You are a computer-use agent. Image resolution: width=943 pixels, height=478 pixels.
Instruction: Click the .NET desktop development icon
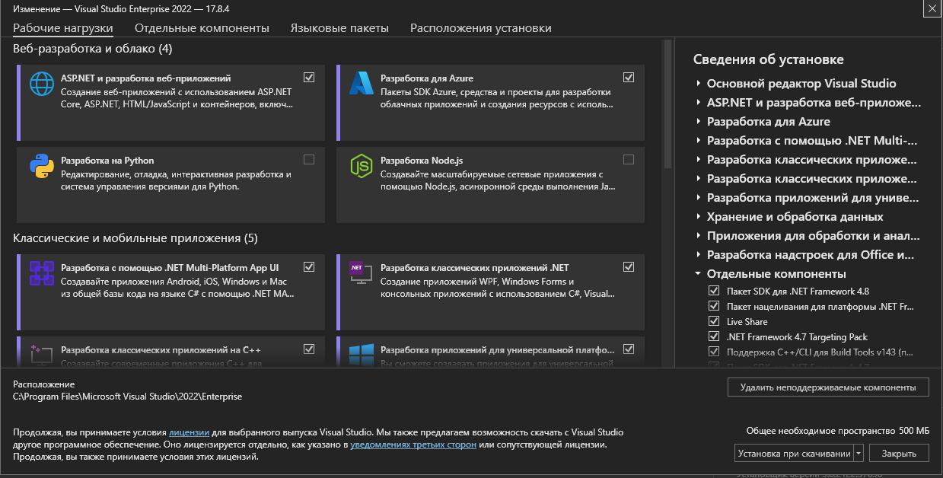(x=360, y=273)
